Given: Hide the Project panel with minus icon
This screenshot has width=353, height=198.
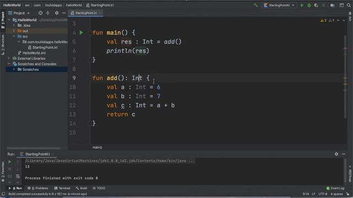Looking at the screenshot, I should (64, 13).
